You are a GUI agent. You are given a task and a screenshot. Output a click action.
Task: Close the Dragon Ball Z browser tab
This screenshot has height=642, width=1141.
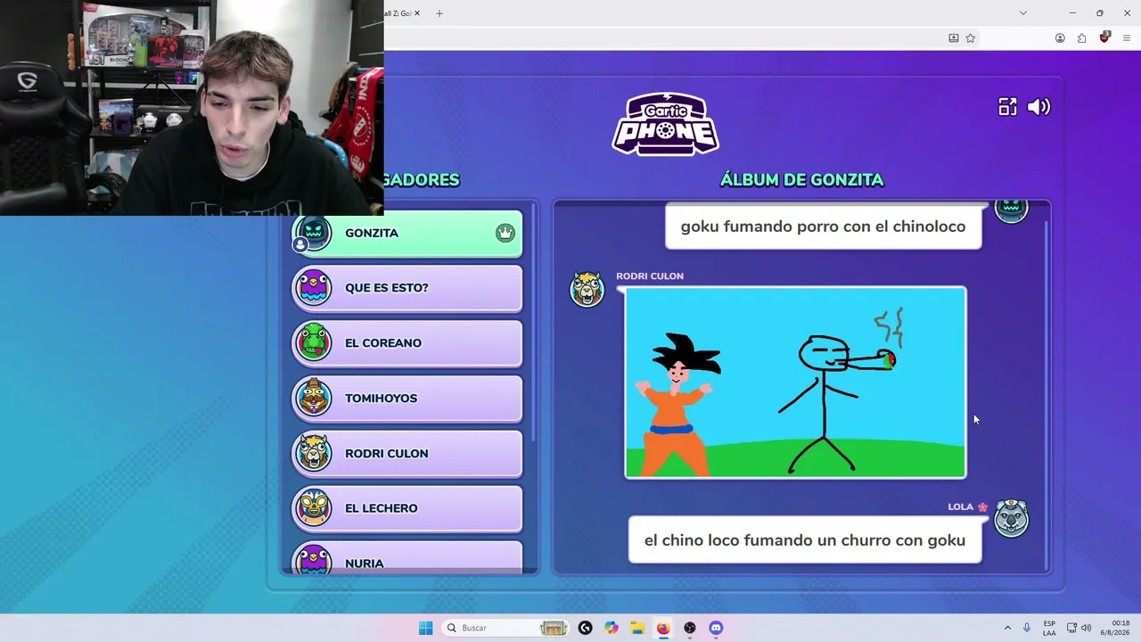[x=416, y=13]
